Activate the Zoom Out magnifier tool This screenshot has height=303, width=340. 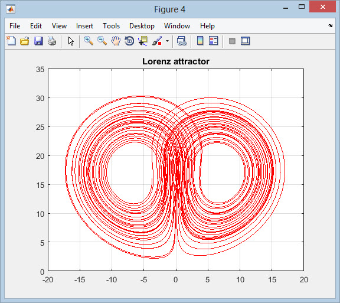[102, 41]
